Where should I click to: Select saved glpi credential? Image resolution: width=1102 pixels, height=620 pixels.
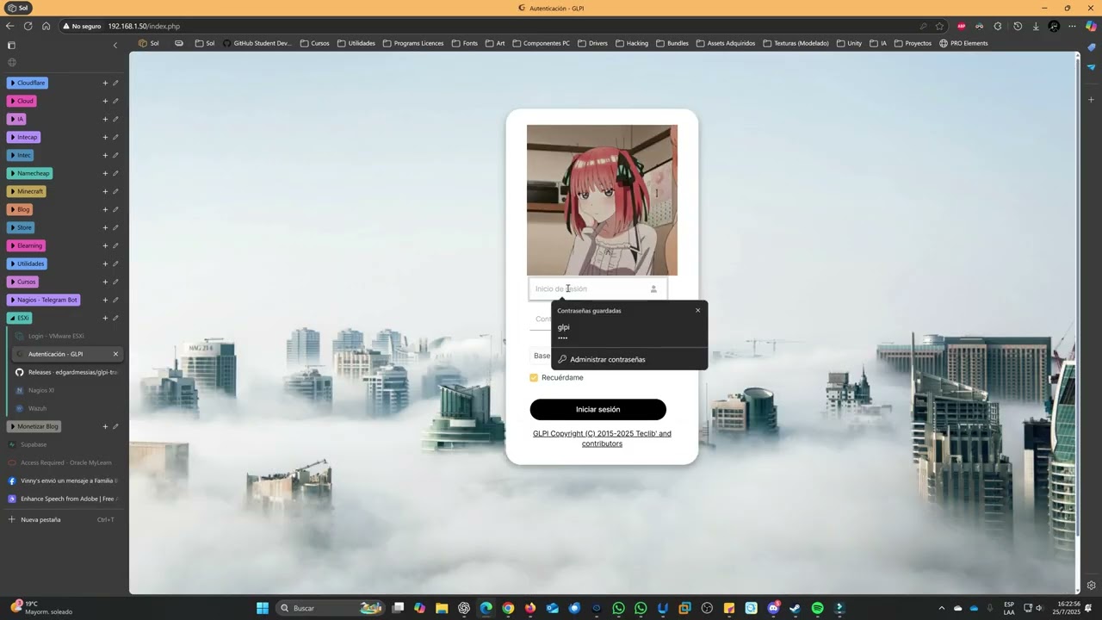[x=629, y=332]
